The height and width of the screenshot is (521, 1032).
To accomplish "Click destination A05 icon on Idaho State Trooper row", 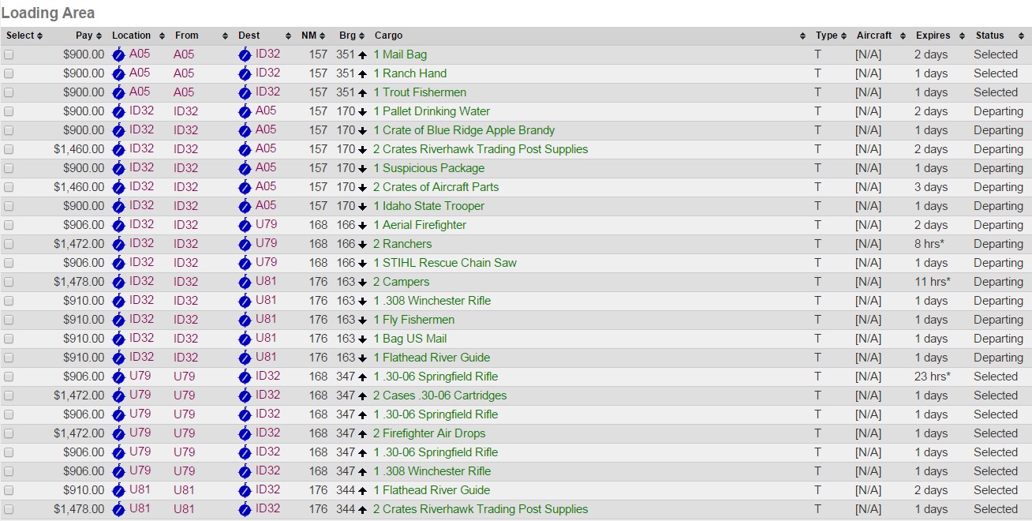I will click(245, 206).
